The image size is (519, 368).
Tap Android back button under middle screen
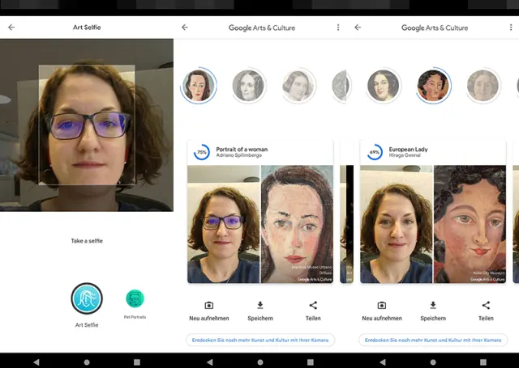[x=209, y=362]
